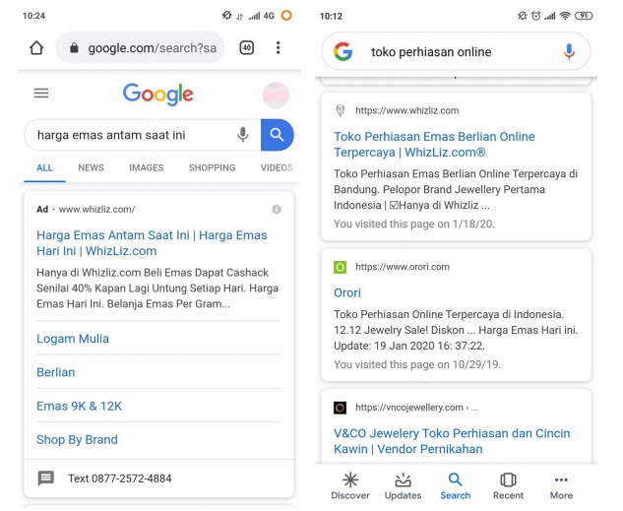This screenshot has height=511, width=623.
Task: Tap the Orori result description snippet
Action: pos(456,330)
